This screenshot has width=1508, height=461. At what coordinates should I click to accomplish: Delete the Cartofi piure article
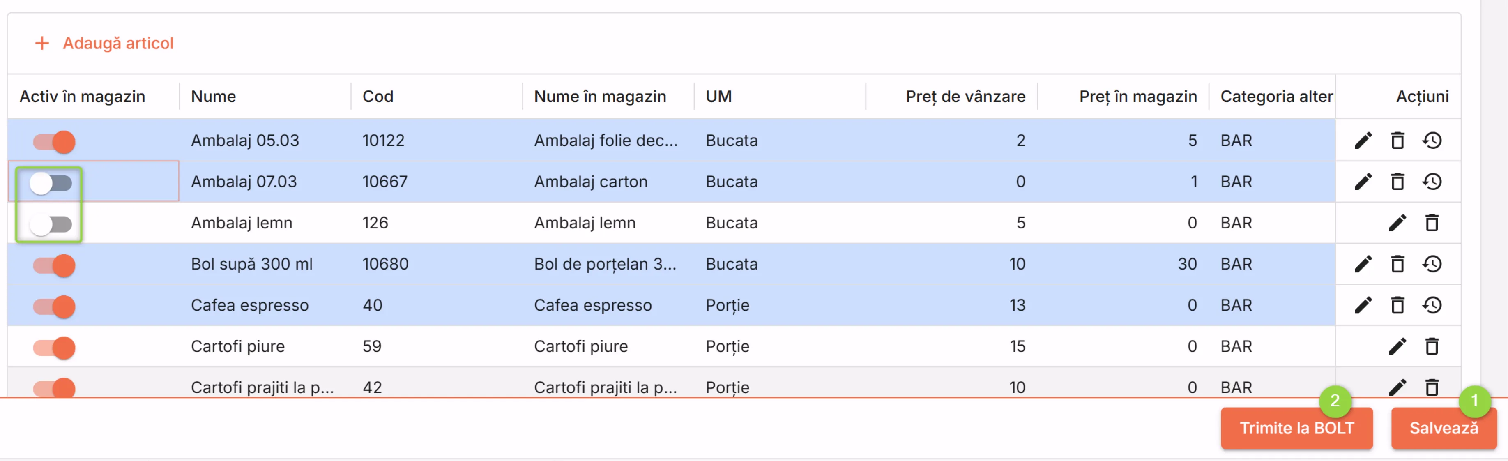pos(1432,346)
